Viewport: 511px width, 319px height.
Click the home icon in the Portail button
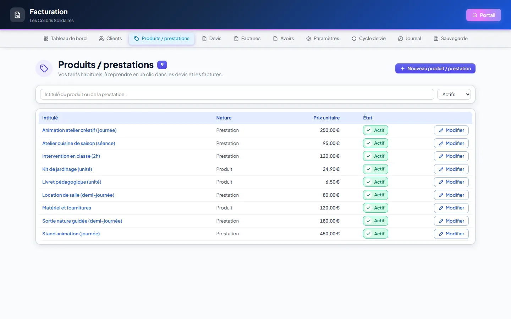[475, 15]
